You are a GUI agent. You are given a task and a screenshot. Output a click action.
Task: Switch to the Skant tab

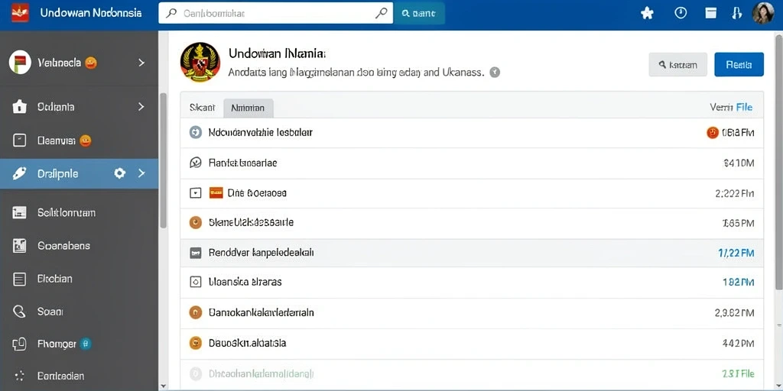[202, 107]
